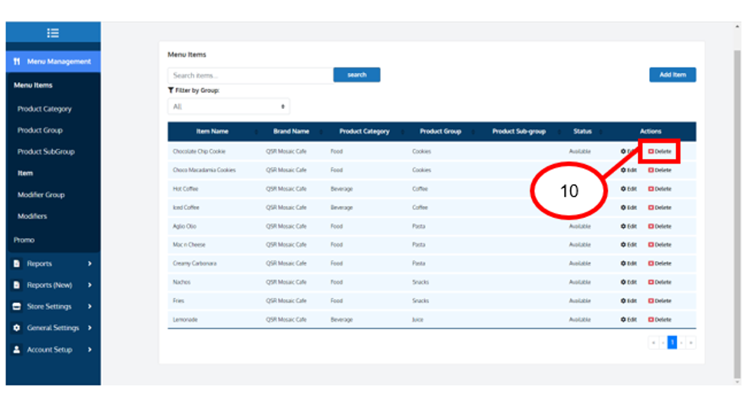Select the Lemonade item name cell
746x393 pixels.
(185, 320)
